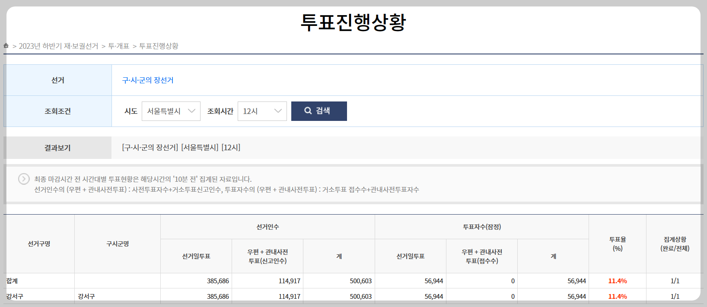Click the 투표자수(잠정) group header
The height and width of the screenshot is (307, 707).
(x=482, y=227)
